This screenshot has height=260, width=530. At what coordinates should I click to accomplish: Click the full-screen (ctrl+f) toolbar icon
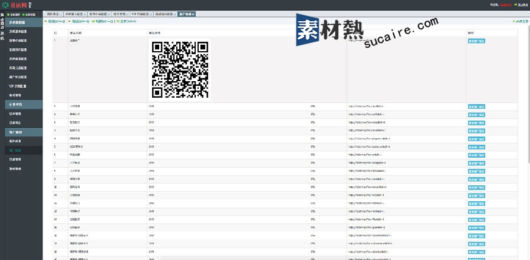coord(118,21)
